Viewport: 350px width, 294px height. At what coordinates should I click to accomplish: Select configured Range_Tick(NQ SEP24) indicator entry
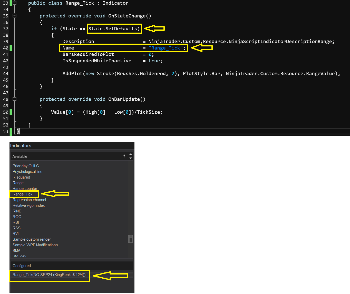click(49, 275)
